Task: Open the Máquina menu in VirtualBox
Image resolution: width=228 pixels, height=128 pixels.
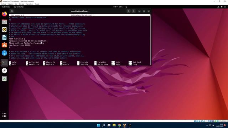Action: click(10, 4)
